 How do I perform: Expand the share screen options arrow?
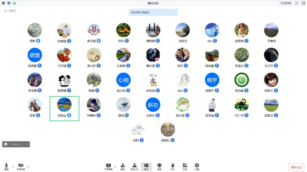(115, 167)
